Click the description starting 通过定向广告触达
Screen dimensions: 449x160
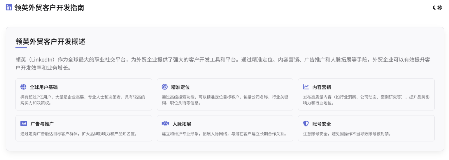click(79, 134)
